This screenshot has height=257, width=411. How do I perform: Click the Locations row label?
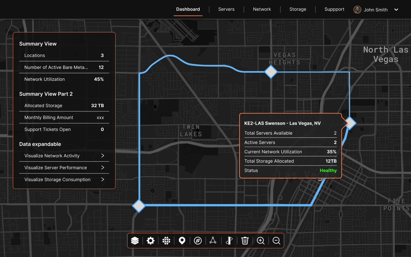[x=35, y=55]
